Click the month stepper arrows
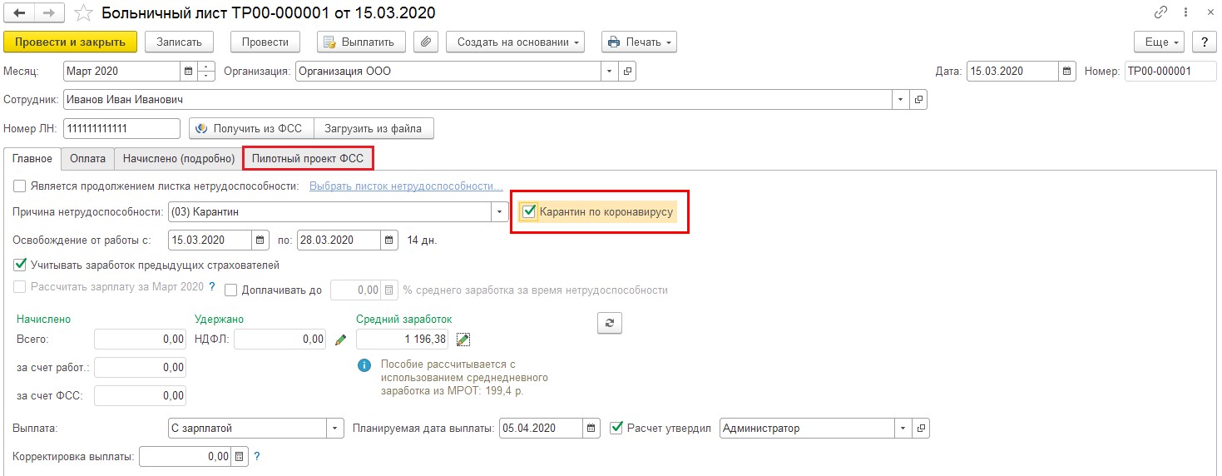The height and width of the screenshot is (476, 1222). click(207, 72)
